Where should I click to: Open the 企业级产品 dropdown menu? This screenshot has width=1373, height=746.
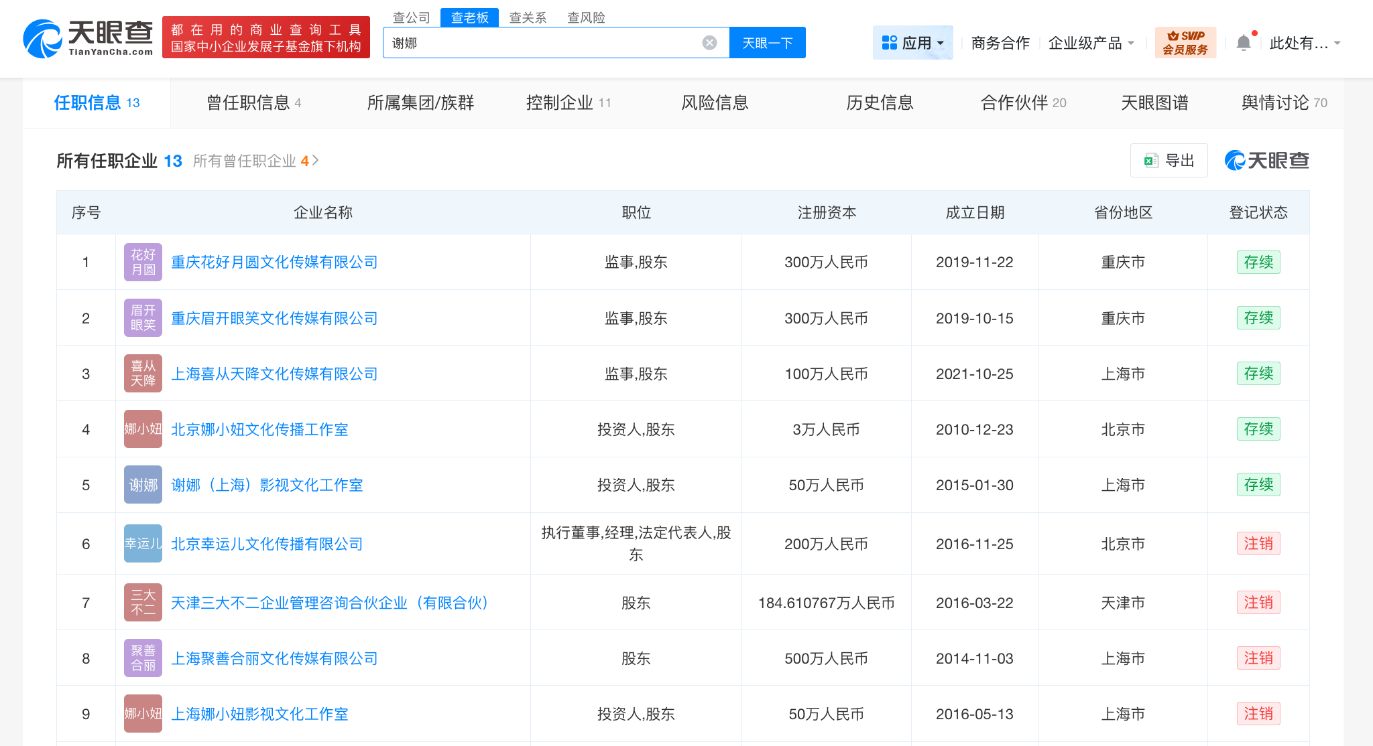pos(1091,43)
